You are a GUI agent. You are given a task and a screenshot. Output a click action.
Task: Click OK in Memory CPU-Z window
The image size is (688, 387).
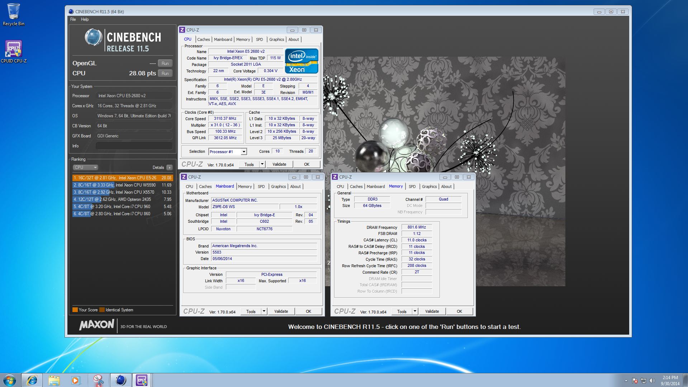tap(459, 311)
